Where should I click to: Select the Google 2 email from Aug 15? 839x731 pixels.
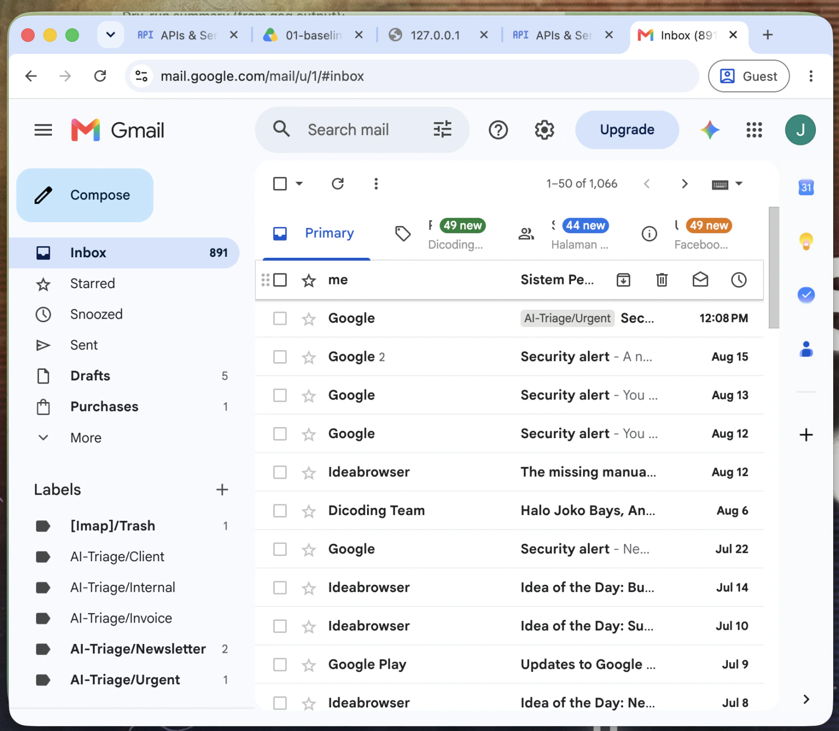point(280,357)
